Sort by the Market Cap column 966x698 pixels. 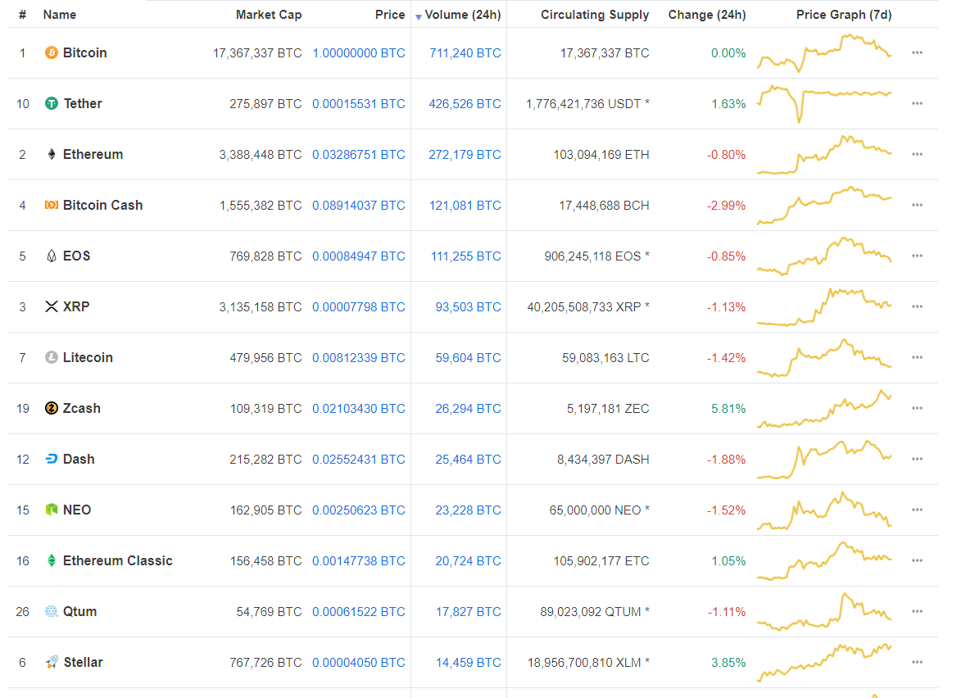[x=269, y=15]
